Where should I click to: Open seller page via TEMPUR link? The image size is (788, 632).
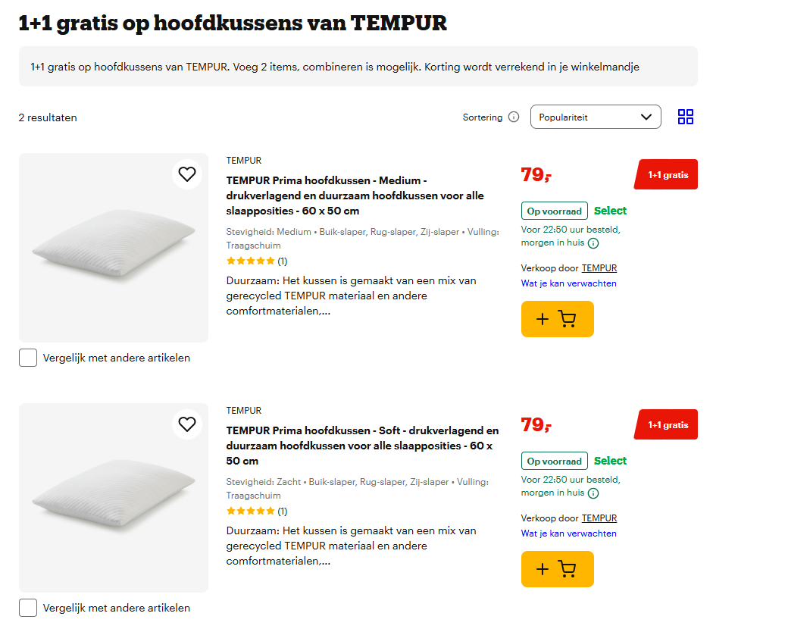click(599, 268)
